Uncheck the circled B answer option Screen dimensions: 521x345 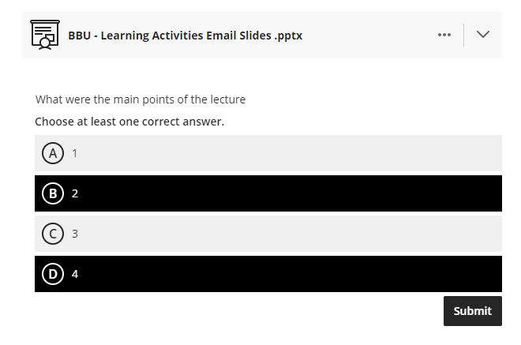tap(53, 193)
